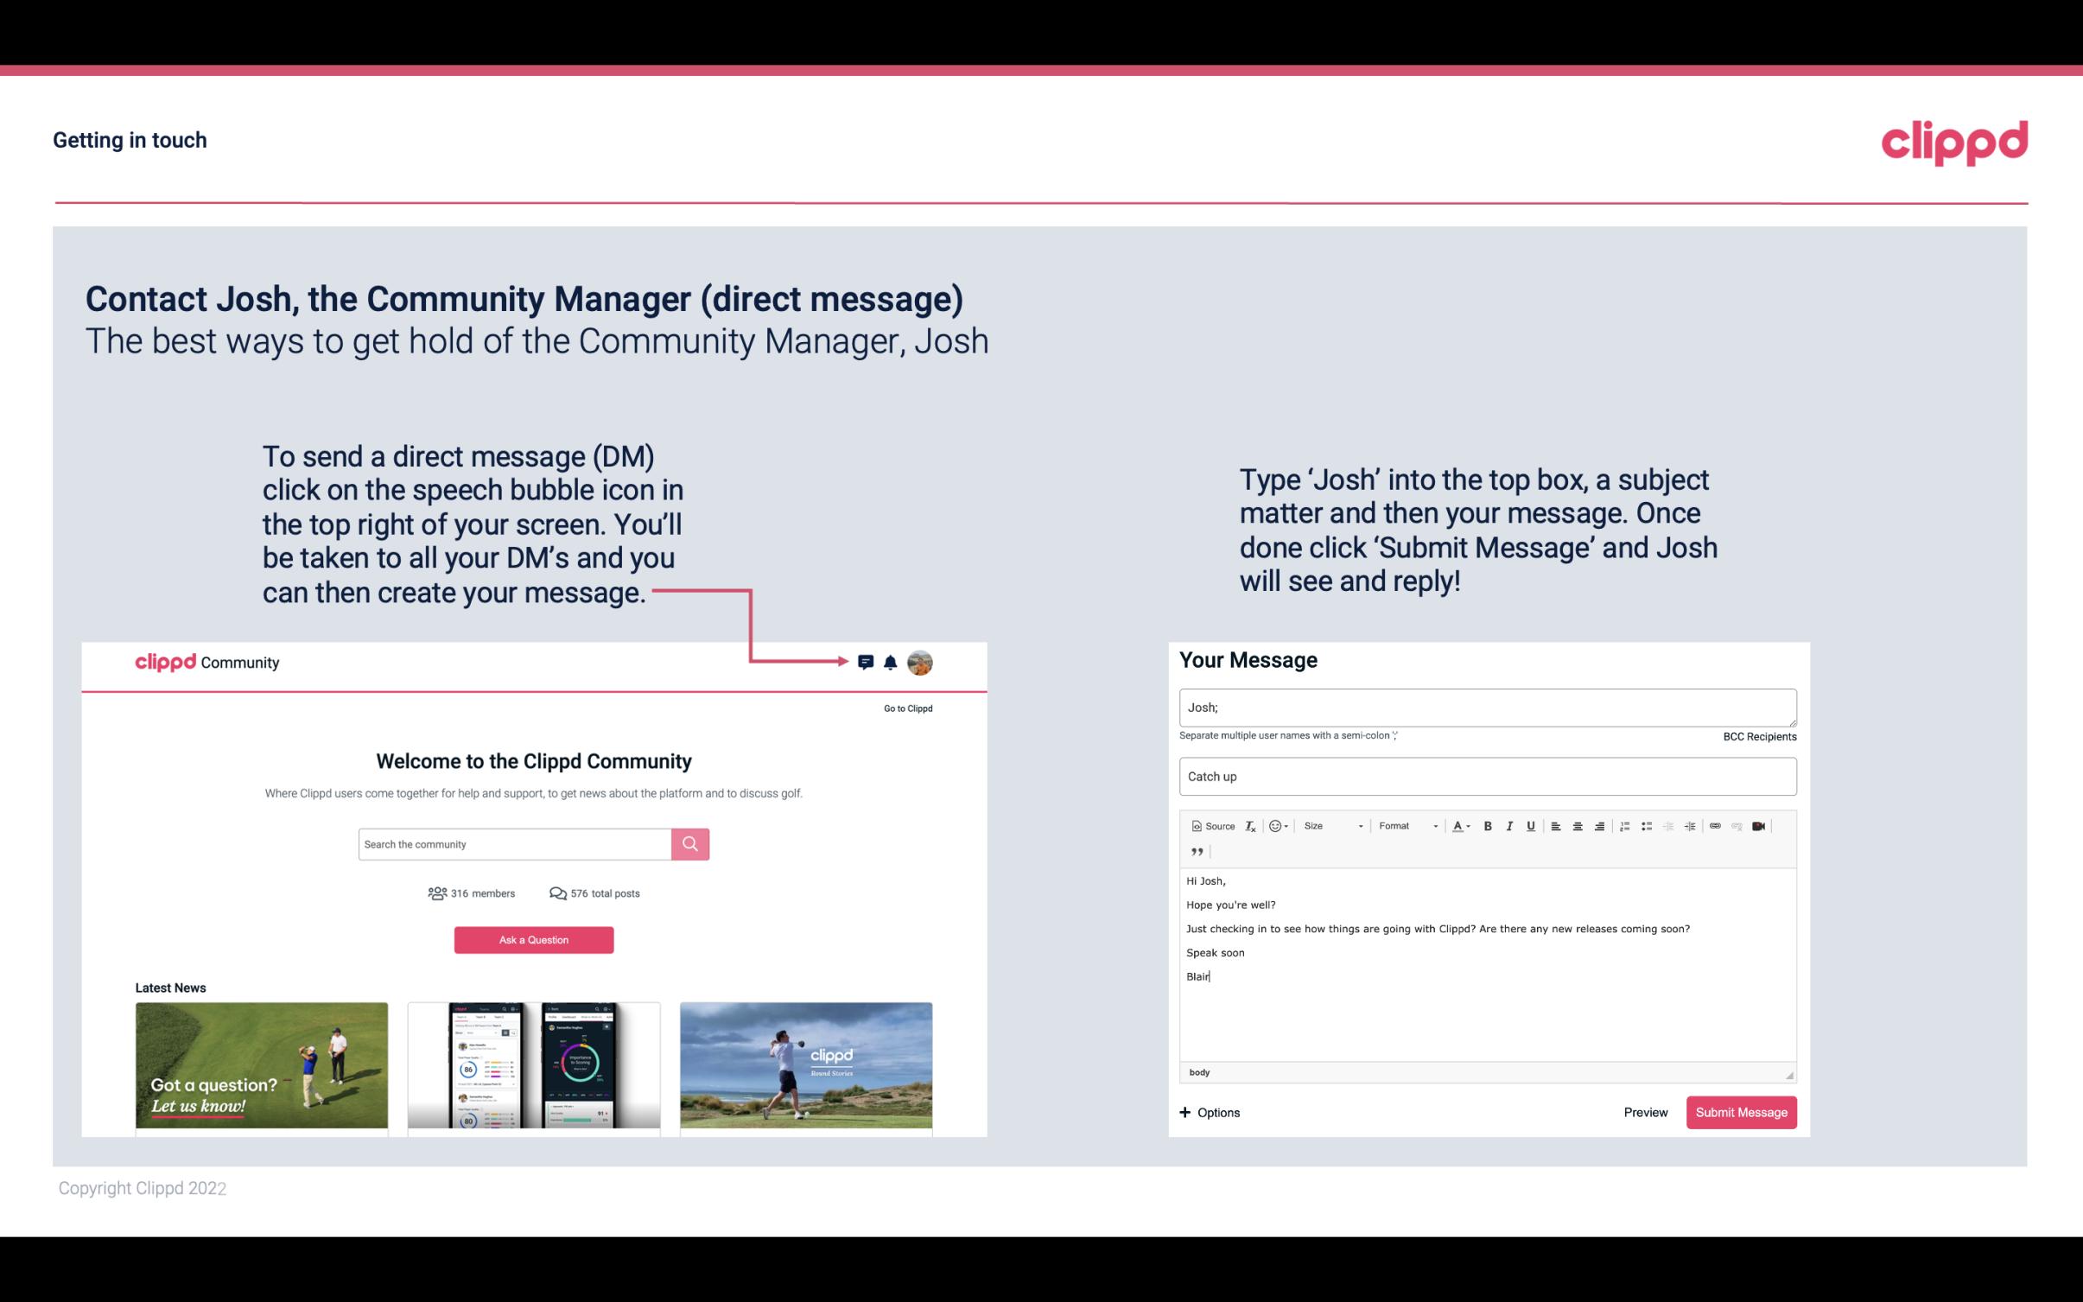Screen dimensions: 2083x1302
Task: Click the Italic formatting button in editor
Action: click(1512, 825)
